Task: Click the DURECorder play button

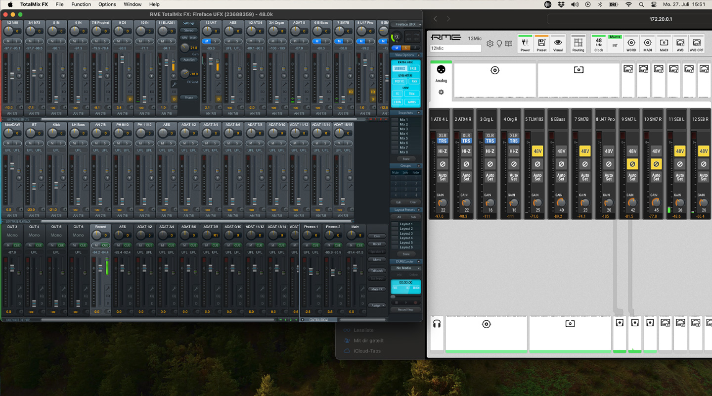Action: [406, 302]
